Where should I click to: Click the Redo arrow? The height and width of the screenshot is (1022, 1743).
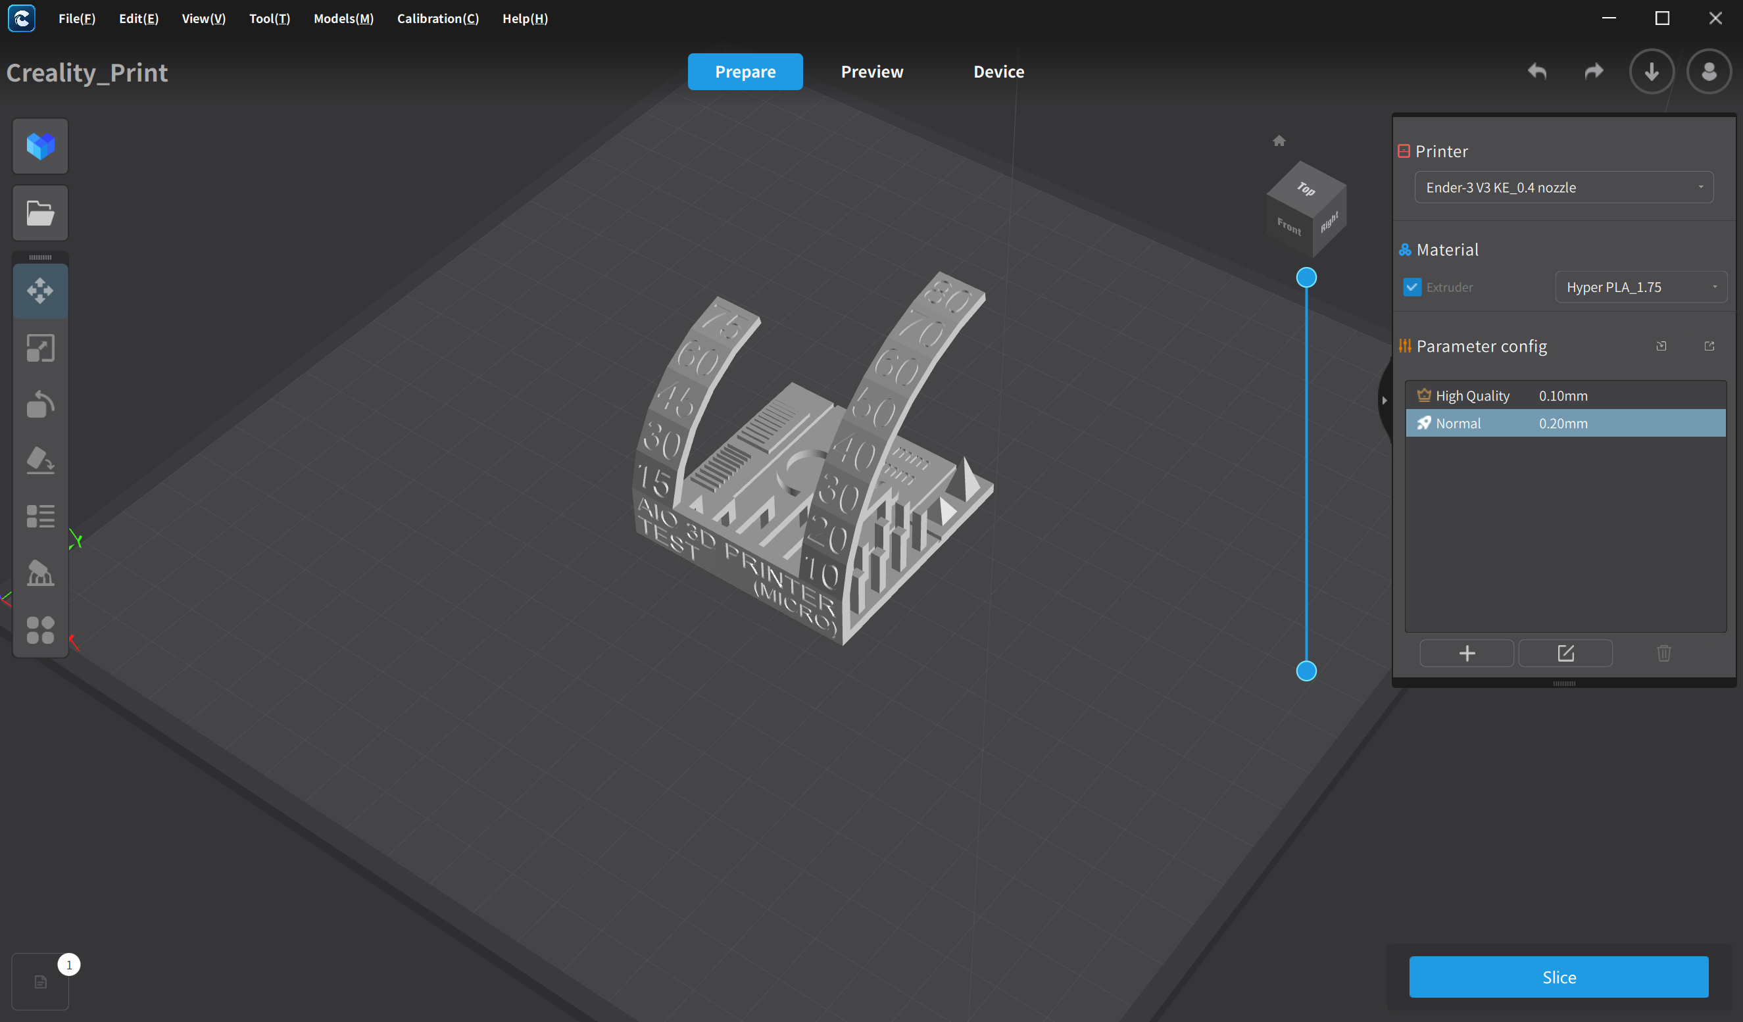1594,71
